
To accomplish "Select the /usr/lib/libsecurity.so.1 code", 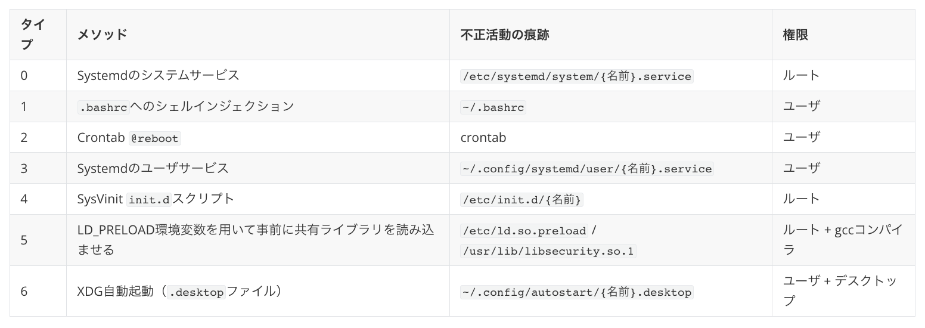I will coord(548,251).
